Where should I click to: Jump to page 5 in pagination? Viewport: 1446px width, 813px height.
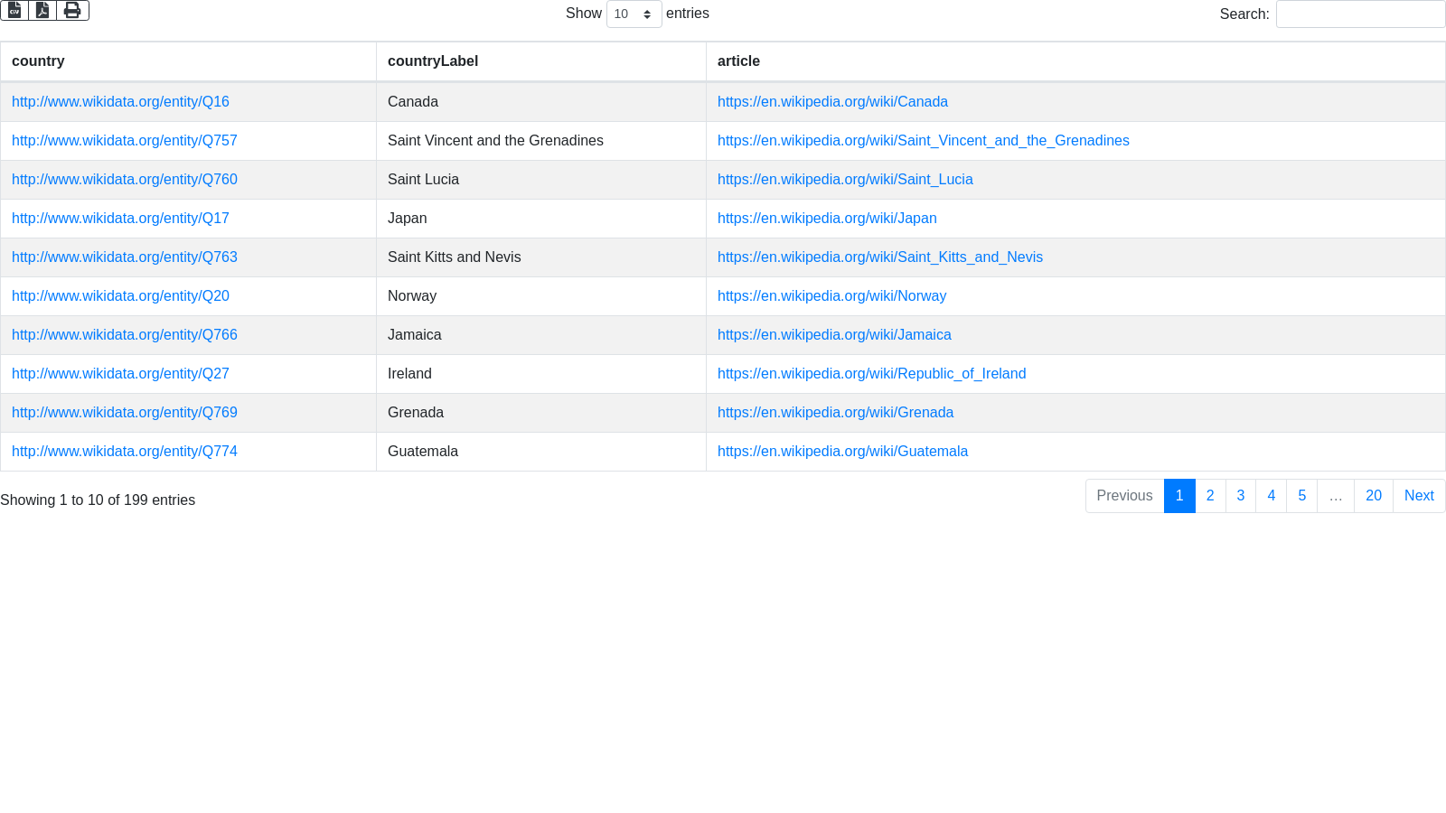tap(1301, 496)
